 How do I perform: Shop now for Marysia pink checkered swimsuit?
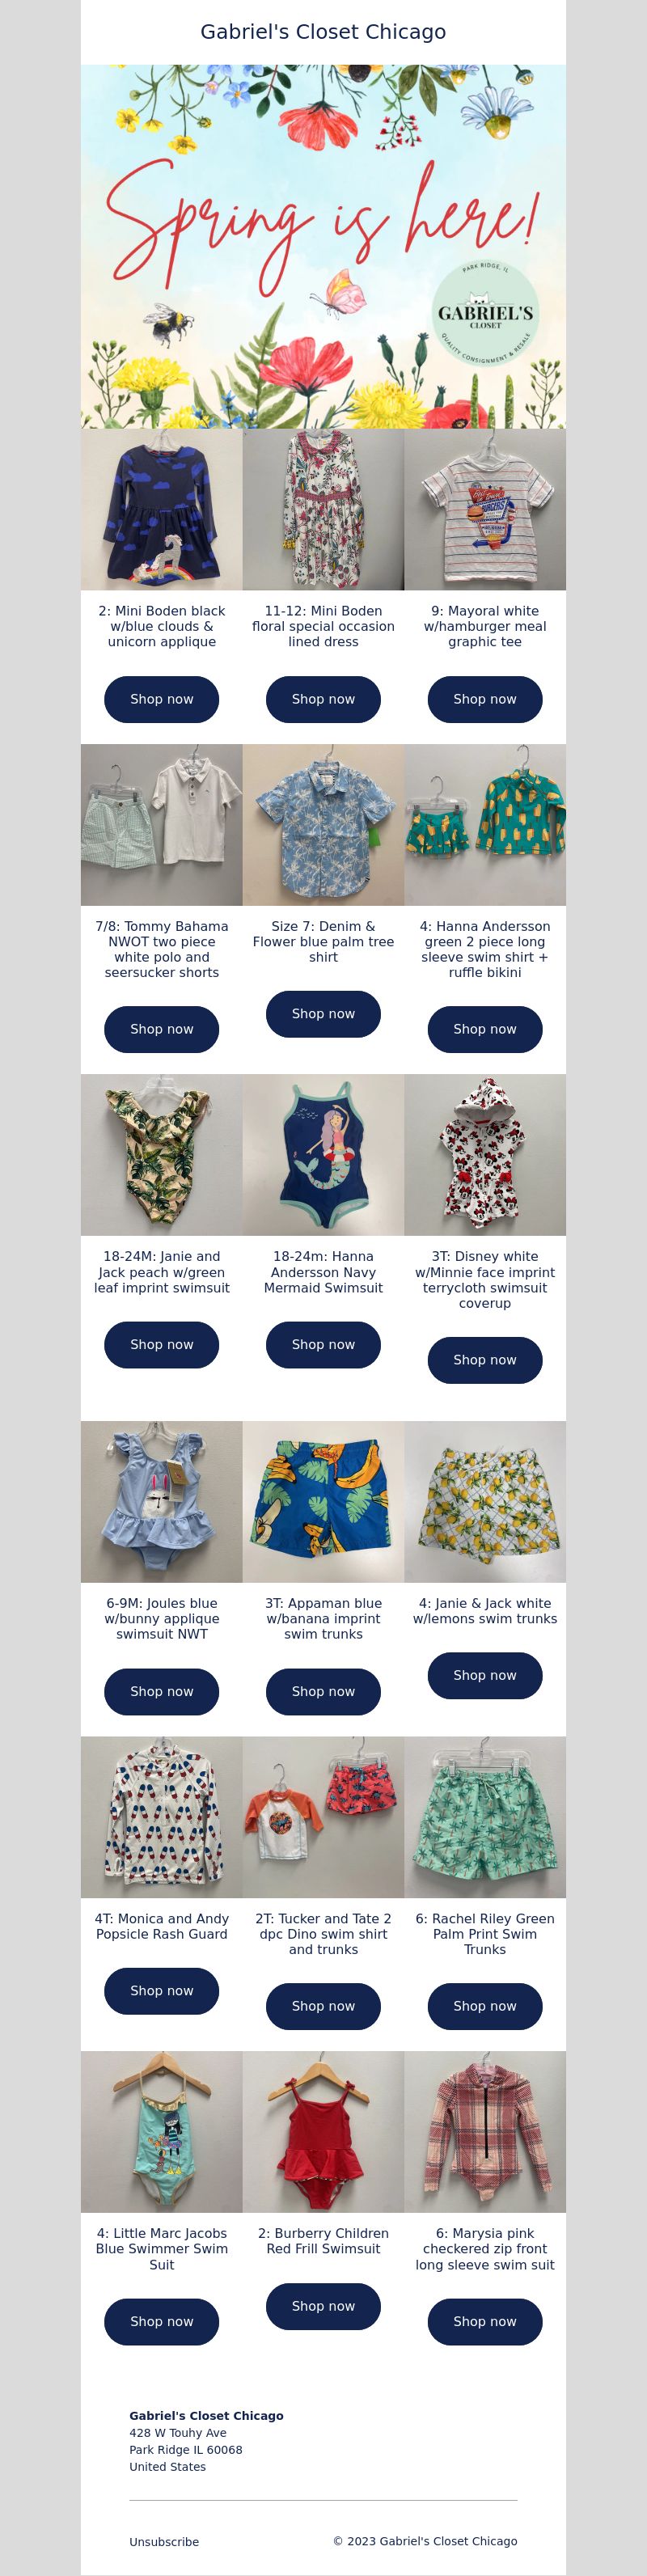click(x=485, y=2322)
